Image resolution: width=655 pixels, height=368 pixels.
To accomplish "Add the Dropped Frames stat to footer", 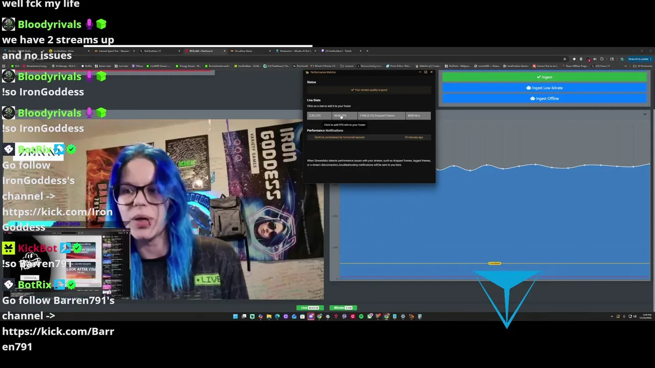I will (x=381, y=116).
